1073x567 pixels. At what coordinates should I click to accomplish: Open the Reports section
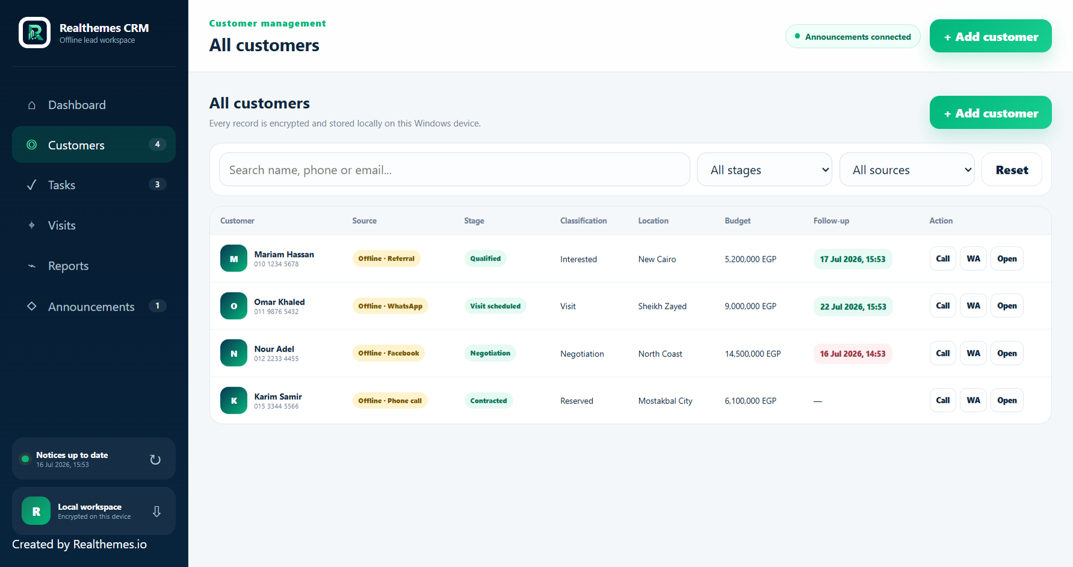point(94,265)
